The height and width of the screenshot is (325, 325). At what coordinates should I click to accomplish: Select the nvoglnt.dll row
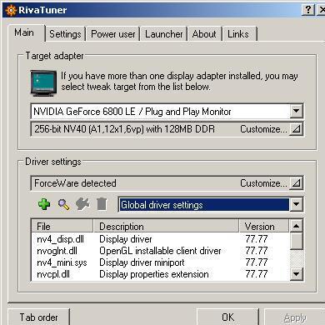[x=160, y=251]
